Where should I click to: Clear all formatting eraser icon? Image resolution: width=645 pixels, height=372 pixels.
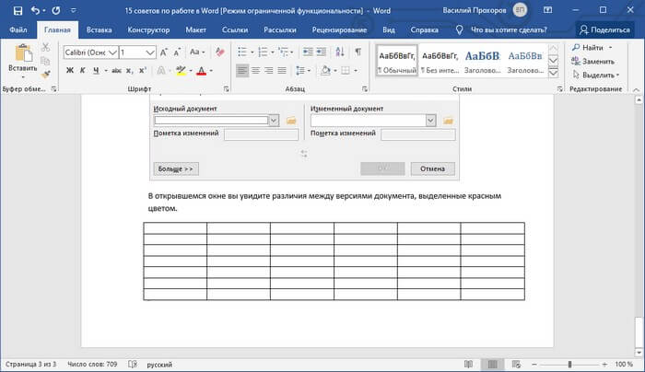tap(219, 52)
